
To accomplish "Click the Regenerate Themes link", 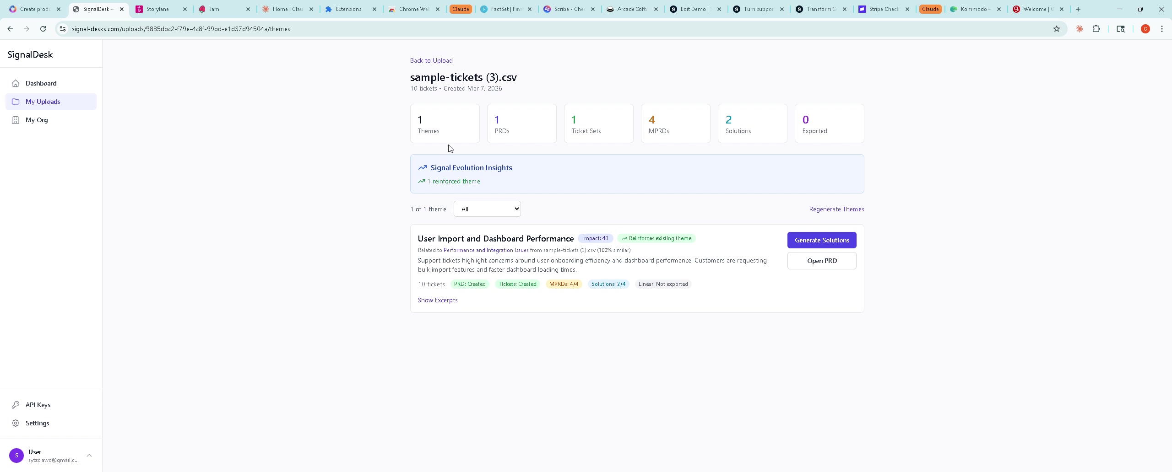I will pos(836,209).
